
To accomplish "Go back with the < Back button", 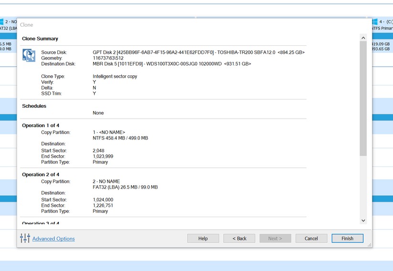I will [x=239, y=238].
